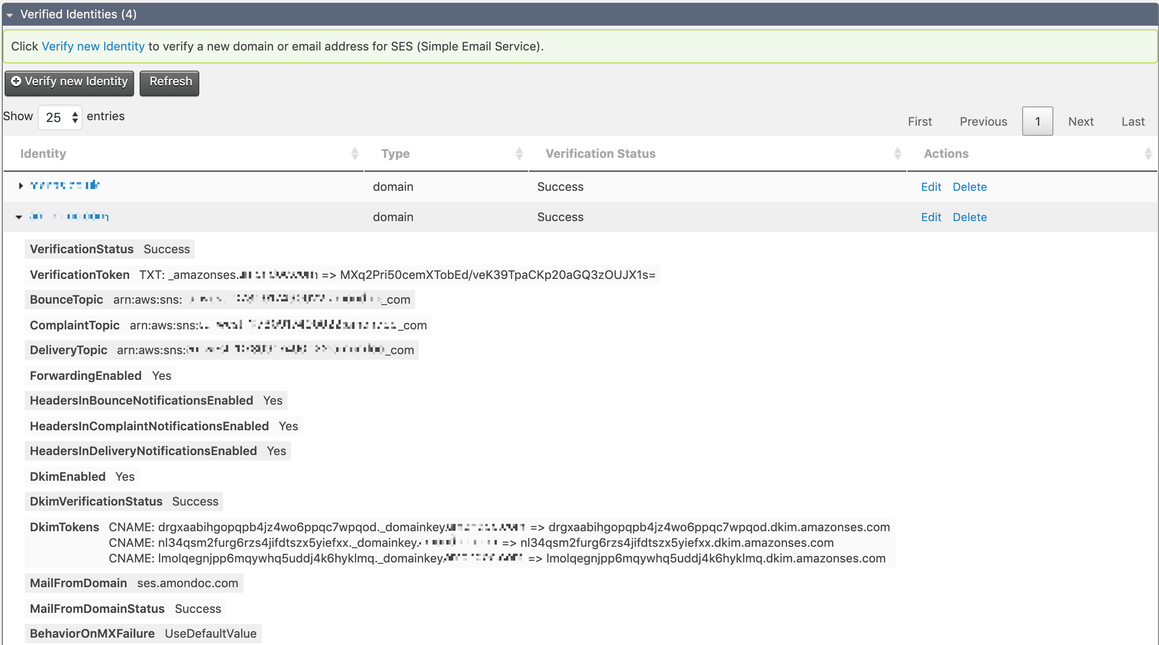
Task: Click the Verify new Identity button
Action: [x=69, y=83]
